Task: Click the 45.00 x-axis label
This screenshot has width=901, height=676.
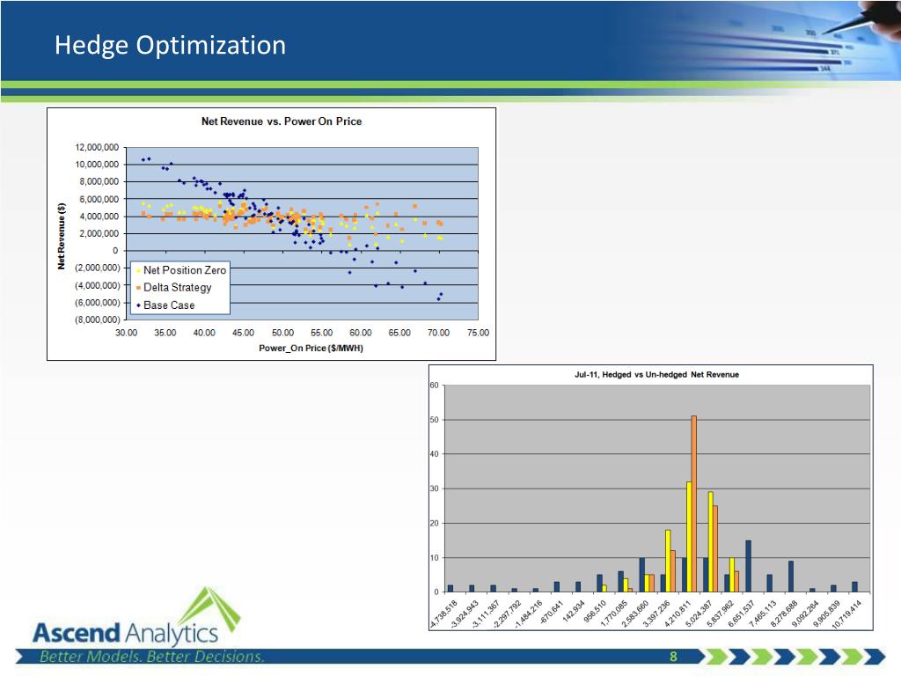Action: (244, 333)
